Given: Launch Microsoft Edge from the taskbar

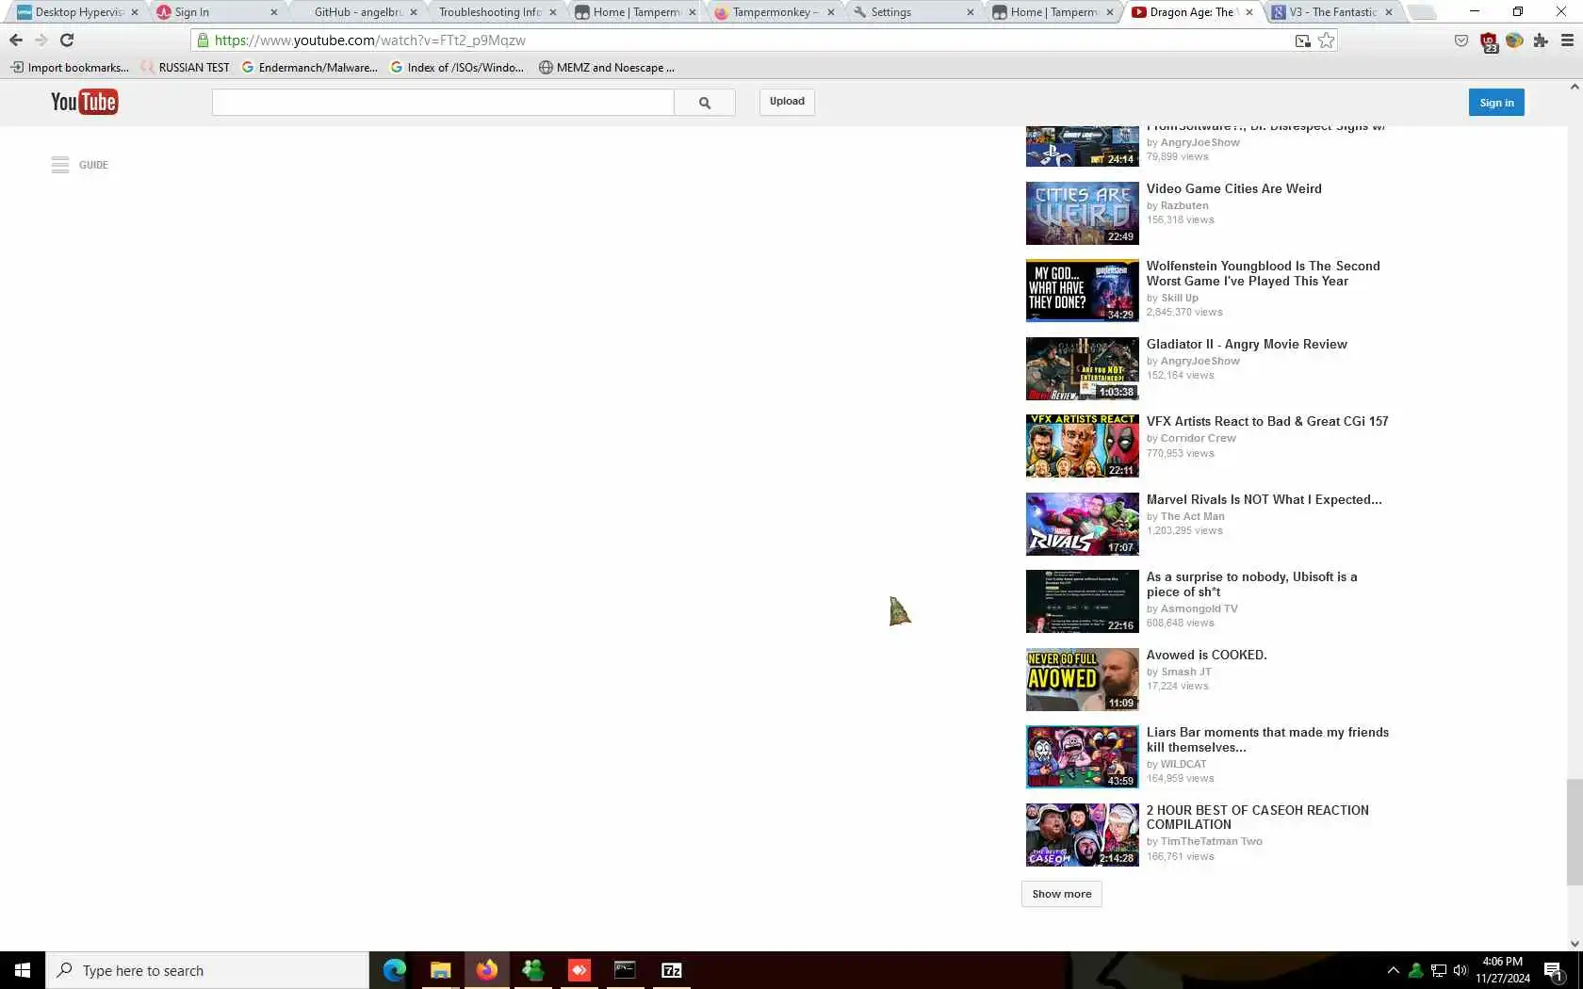Looking at the screenshot, I should coord(394,970).
